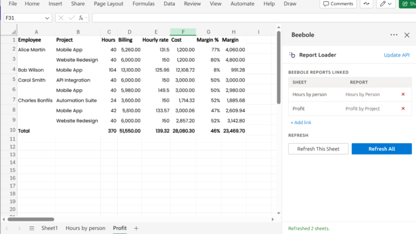Select column H header
The image size is (416, 234).
(x=234, y=32)
